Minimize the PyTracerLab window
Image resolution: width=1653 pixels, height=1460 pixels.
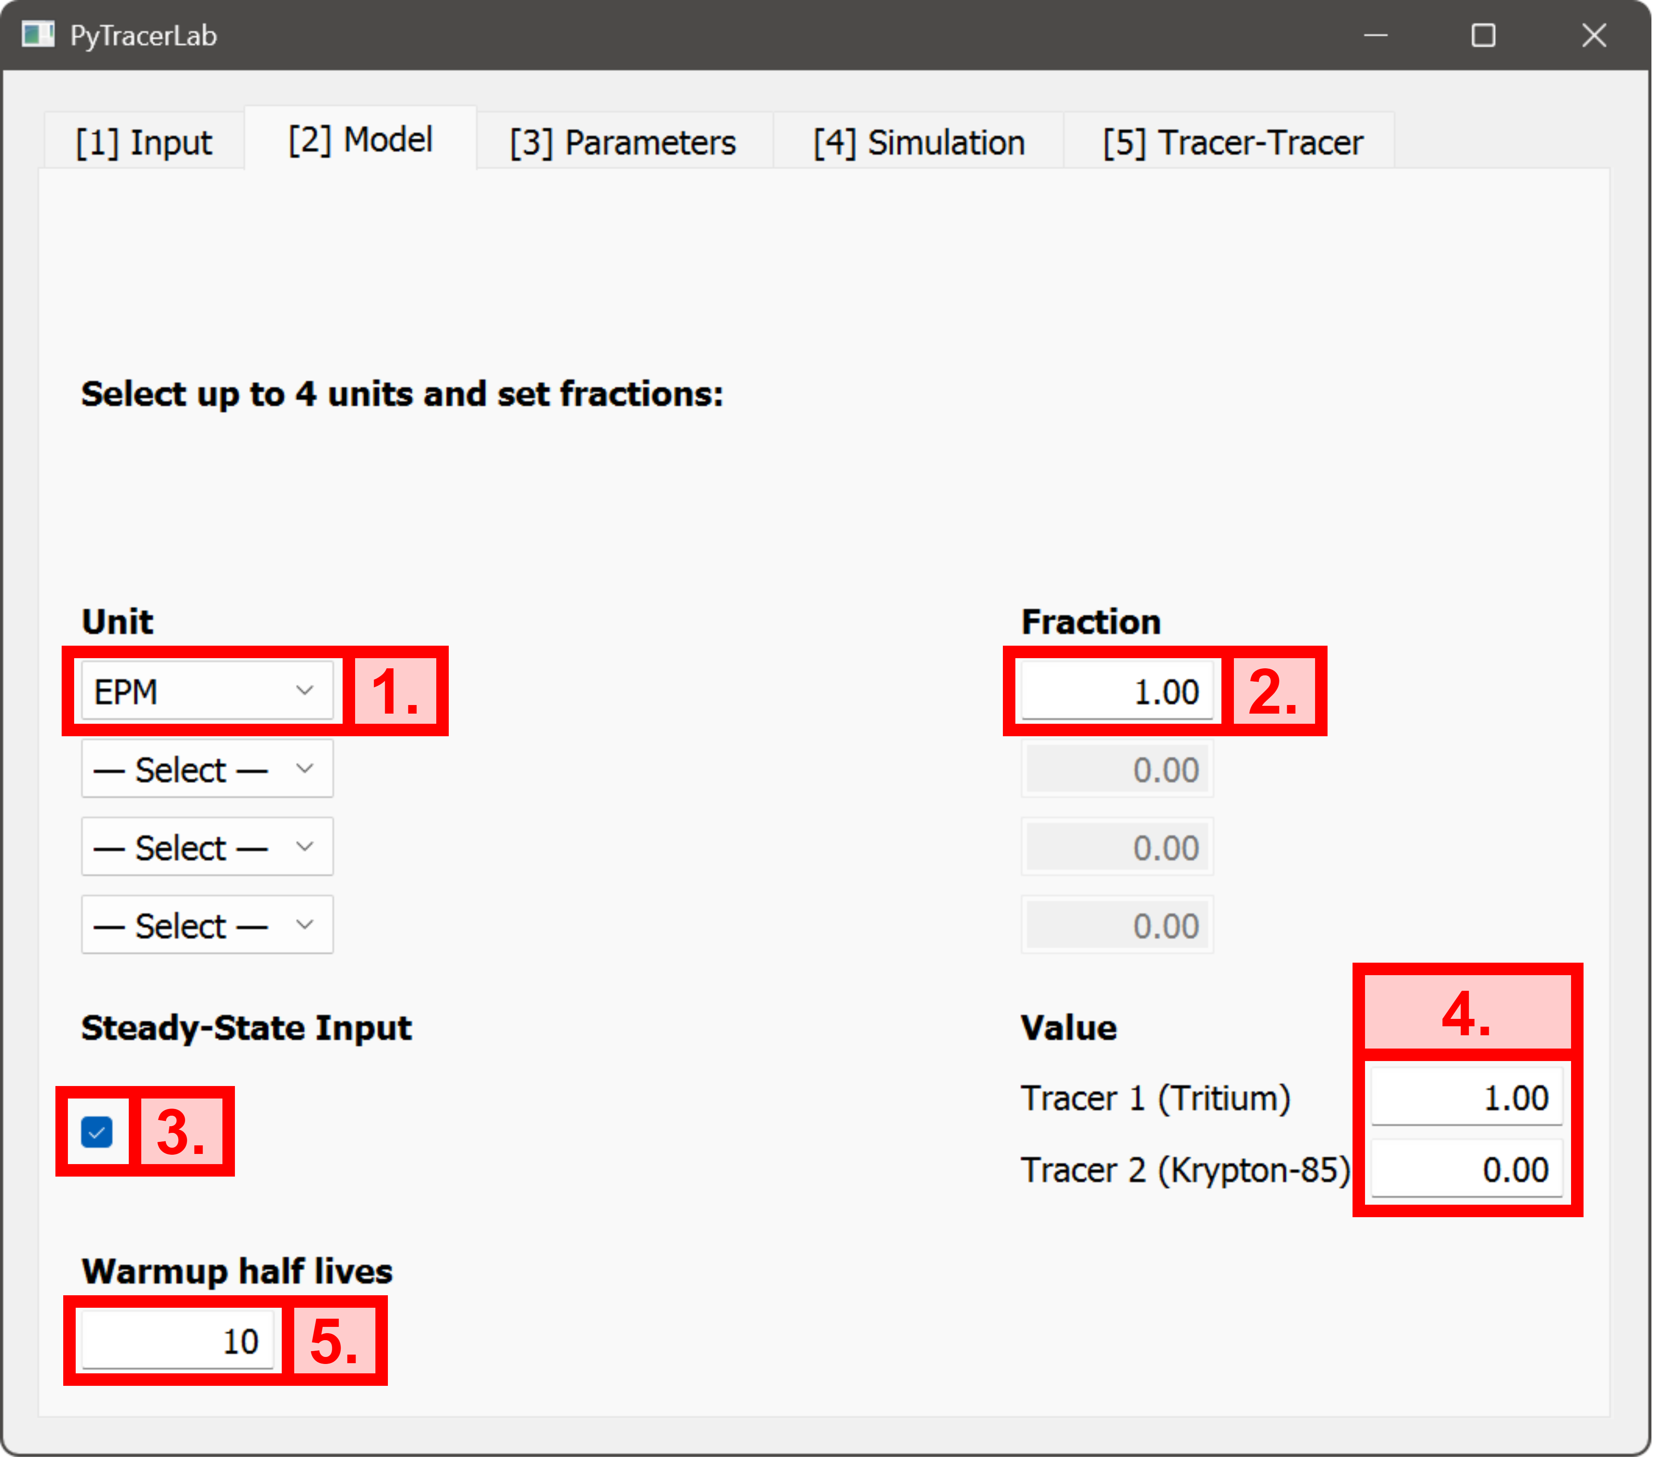tap(1376, 35)
